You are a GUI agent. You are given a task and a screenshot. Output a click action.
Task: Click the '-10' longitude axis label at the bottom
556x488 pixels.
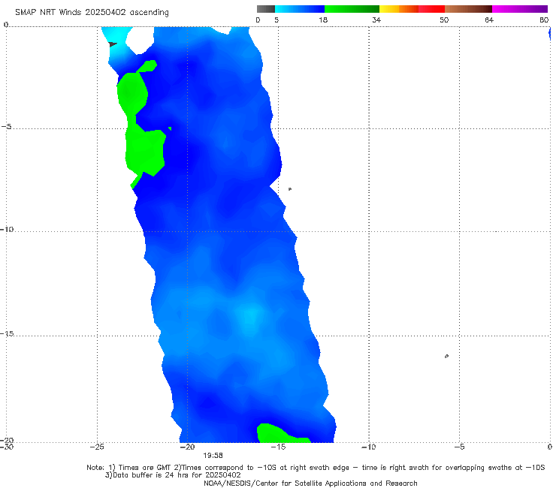tap(369, 447)
